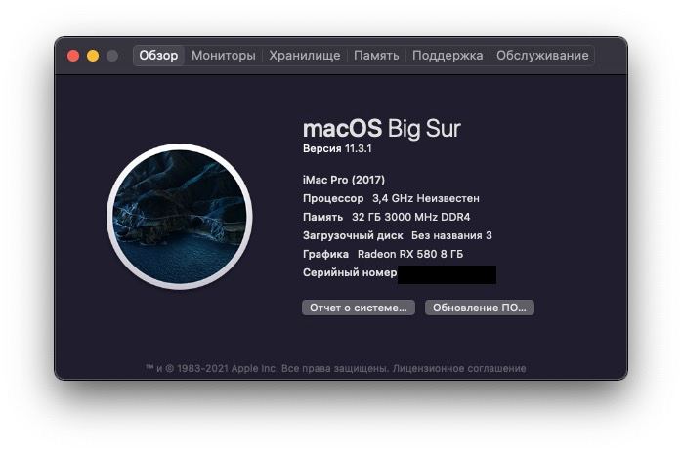Click the Графика Radeon RX 580 line
The height and width of the screenshot is (452, 682).
tap(383, 254)
